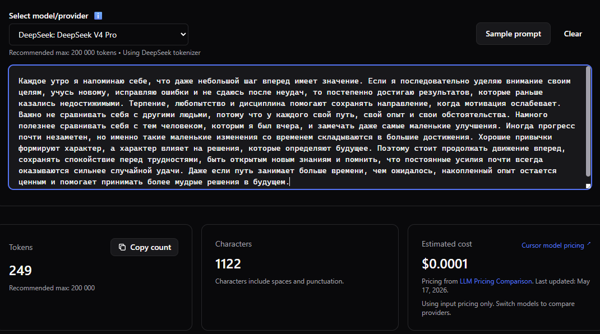The height and width of the screenshot is (334, 600).
Task: Click the text area vertical scrollbar
Action: 588,121
